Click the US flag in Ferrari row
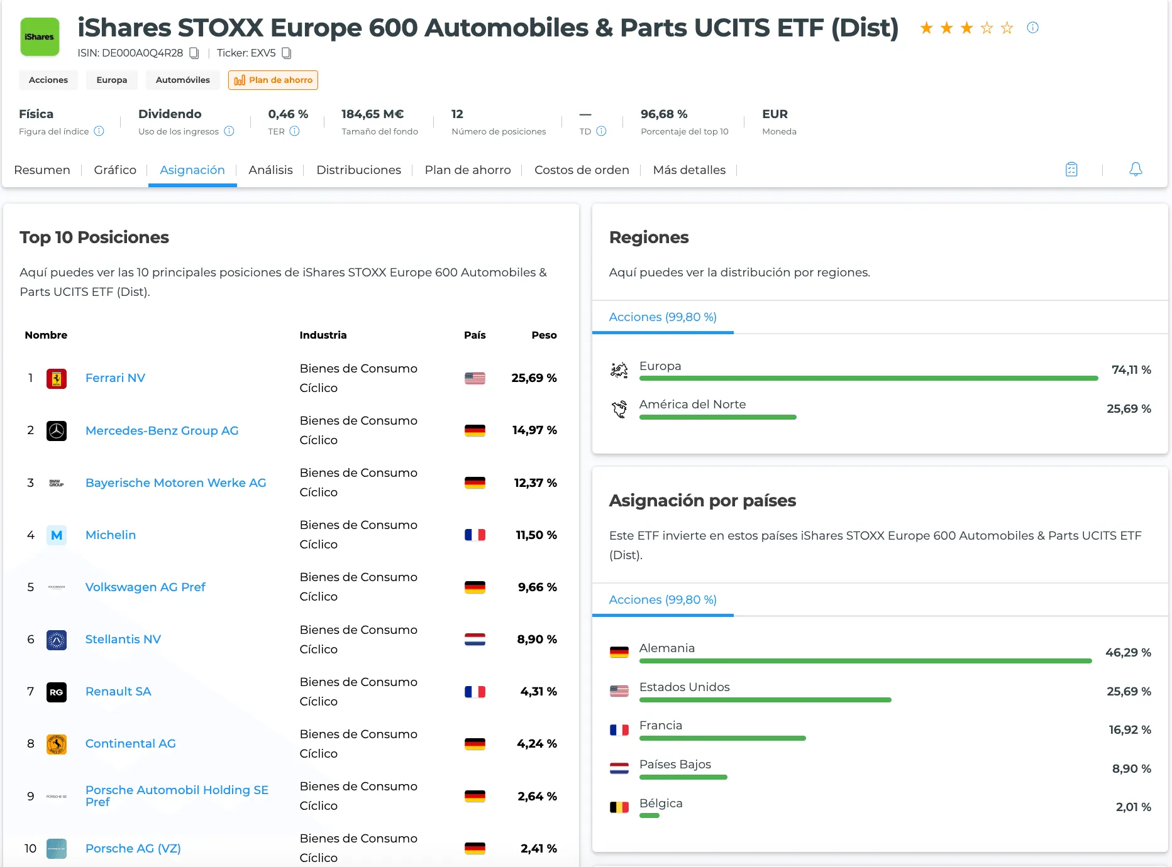This screenshot has width=1172, height=867. pyautogui.click(x=475, y=378)
